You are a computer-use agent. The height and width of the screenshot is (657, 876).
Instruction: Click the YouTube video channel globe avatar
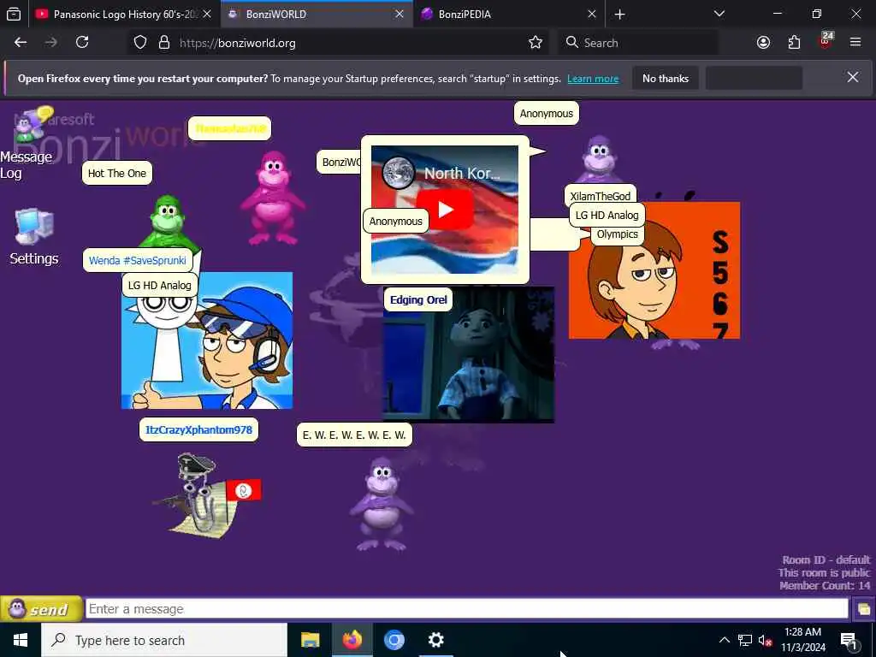click(399, 173)
